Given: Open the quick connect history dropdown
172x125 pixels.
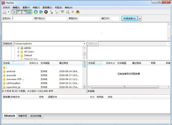Looking at the screenshot, I should (140, 18).
